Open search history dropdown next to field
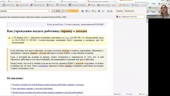The width and height of the screenshot is (170, 96). pyautogui.click(x=53, y=11)
